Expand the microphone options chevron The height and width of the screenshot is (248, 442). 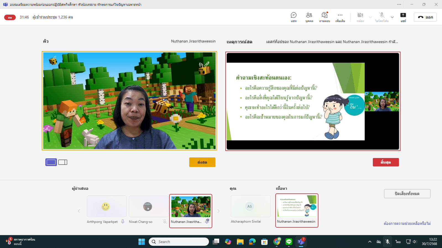point(392,17)
